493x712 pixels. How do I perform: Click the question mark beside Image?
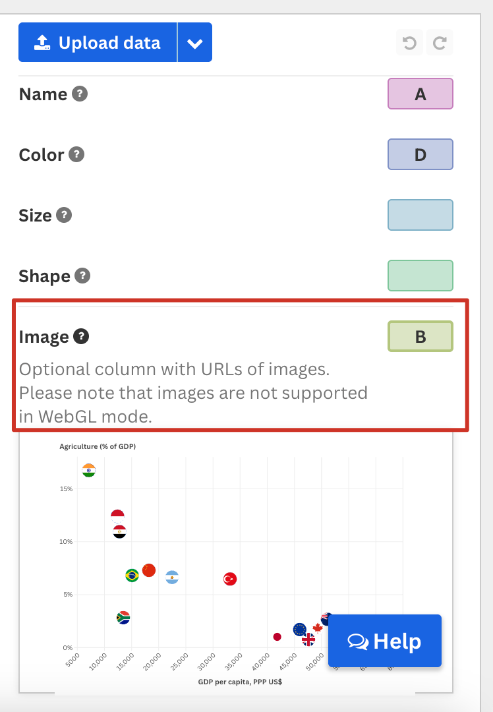click(x=81, y=336)
